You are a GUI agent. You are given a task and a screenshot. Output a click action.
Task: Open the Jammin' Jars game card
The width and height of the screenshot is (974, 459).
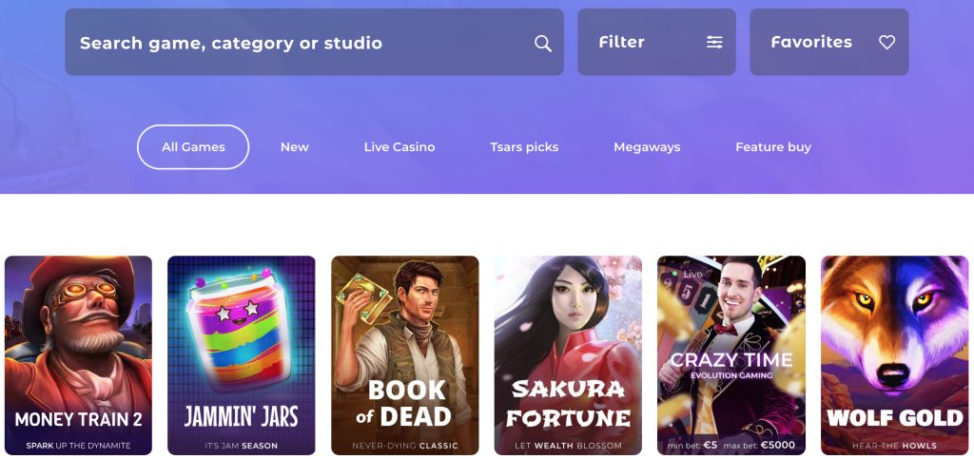pyautogui.click(x=242, y=355)
